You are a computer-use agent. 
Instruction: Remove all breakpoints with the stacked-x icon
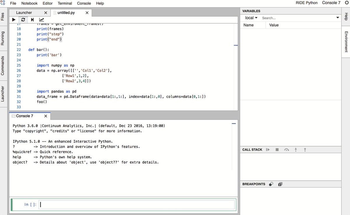click(280, 184)
